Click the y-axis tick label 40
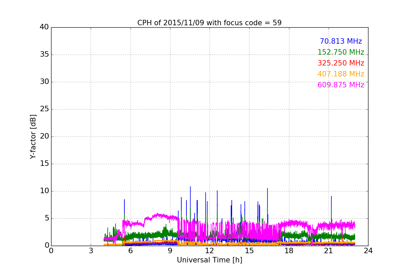This screenshot has height=273, width=409. (44, 27)
